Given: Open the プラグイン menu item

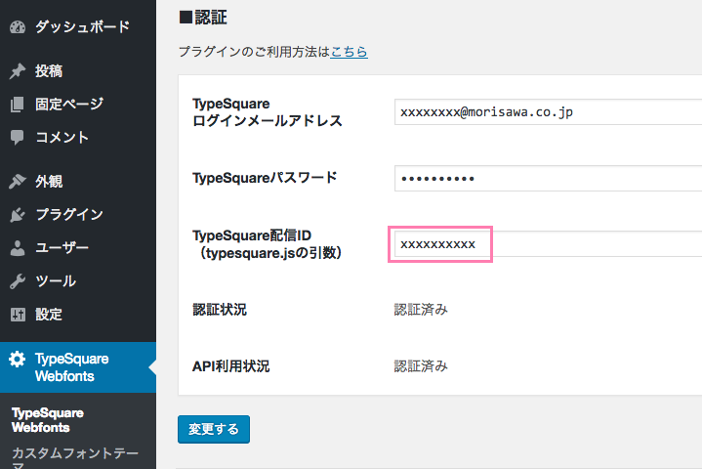Looking at the screenshot, I should [69, 214].
